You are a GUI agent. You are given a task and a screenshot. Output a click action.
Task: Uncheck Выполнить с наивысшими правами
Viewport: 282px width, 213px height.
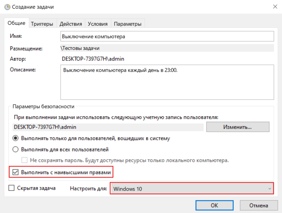click(x=15, y=172)
